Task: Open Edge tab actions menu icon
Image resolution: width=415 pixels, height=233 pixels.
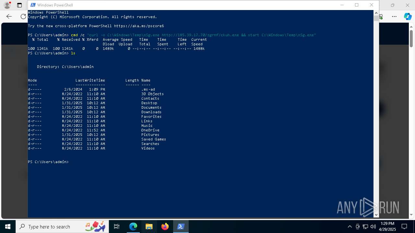Action: (19, 5)
